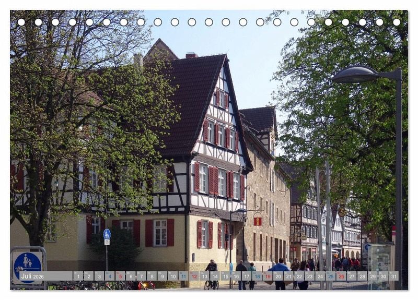Select day 8 in the calendar strip
The width and height of the screenshot is (418, 300).
coord(152,276)
